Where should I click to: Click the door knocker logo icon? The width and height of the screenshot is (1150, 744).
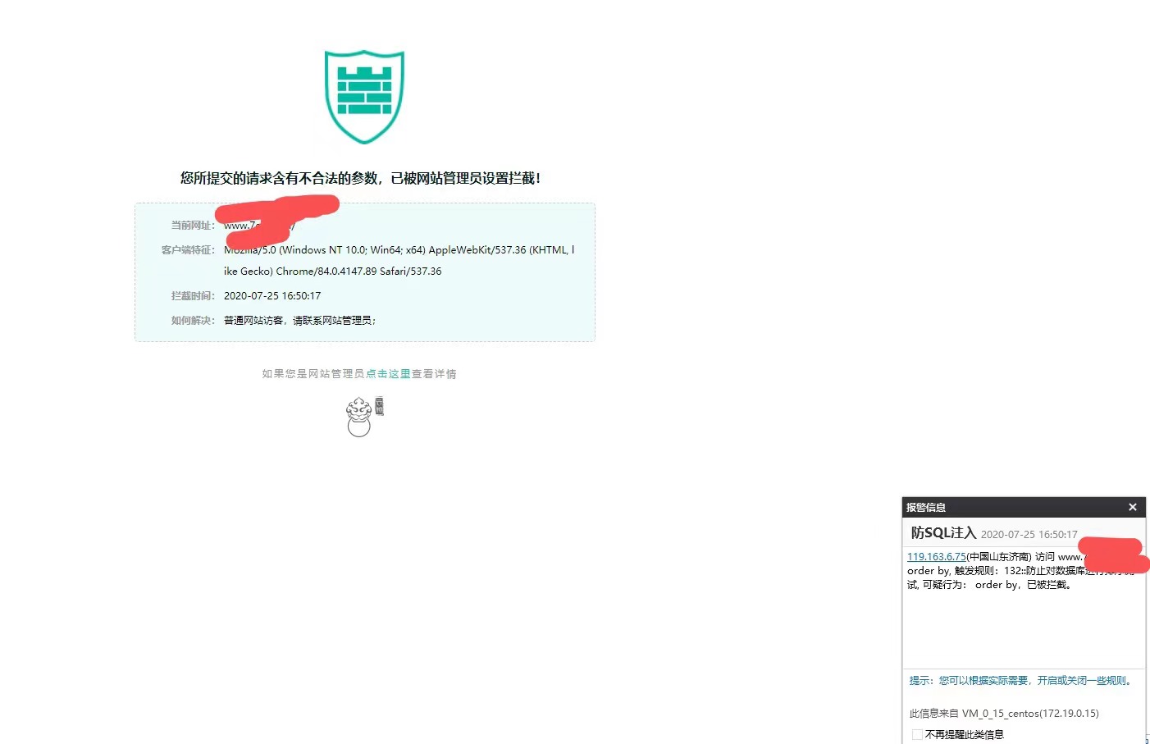pyautogui.click(x=358, y=418)
